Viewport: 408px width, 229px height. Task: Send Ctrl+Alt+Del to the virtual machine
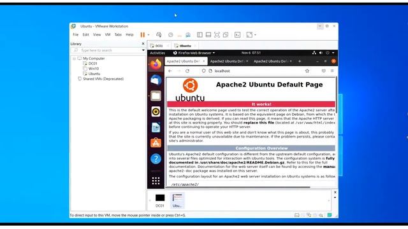(159, 34)
